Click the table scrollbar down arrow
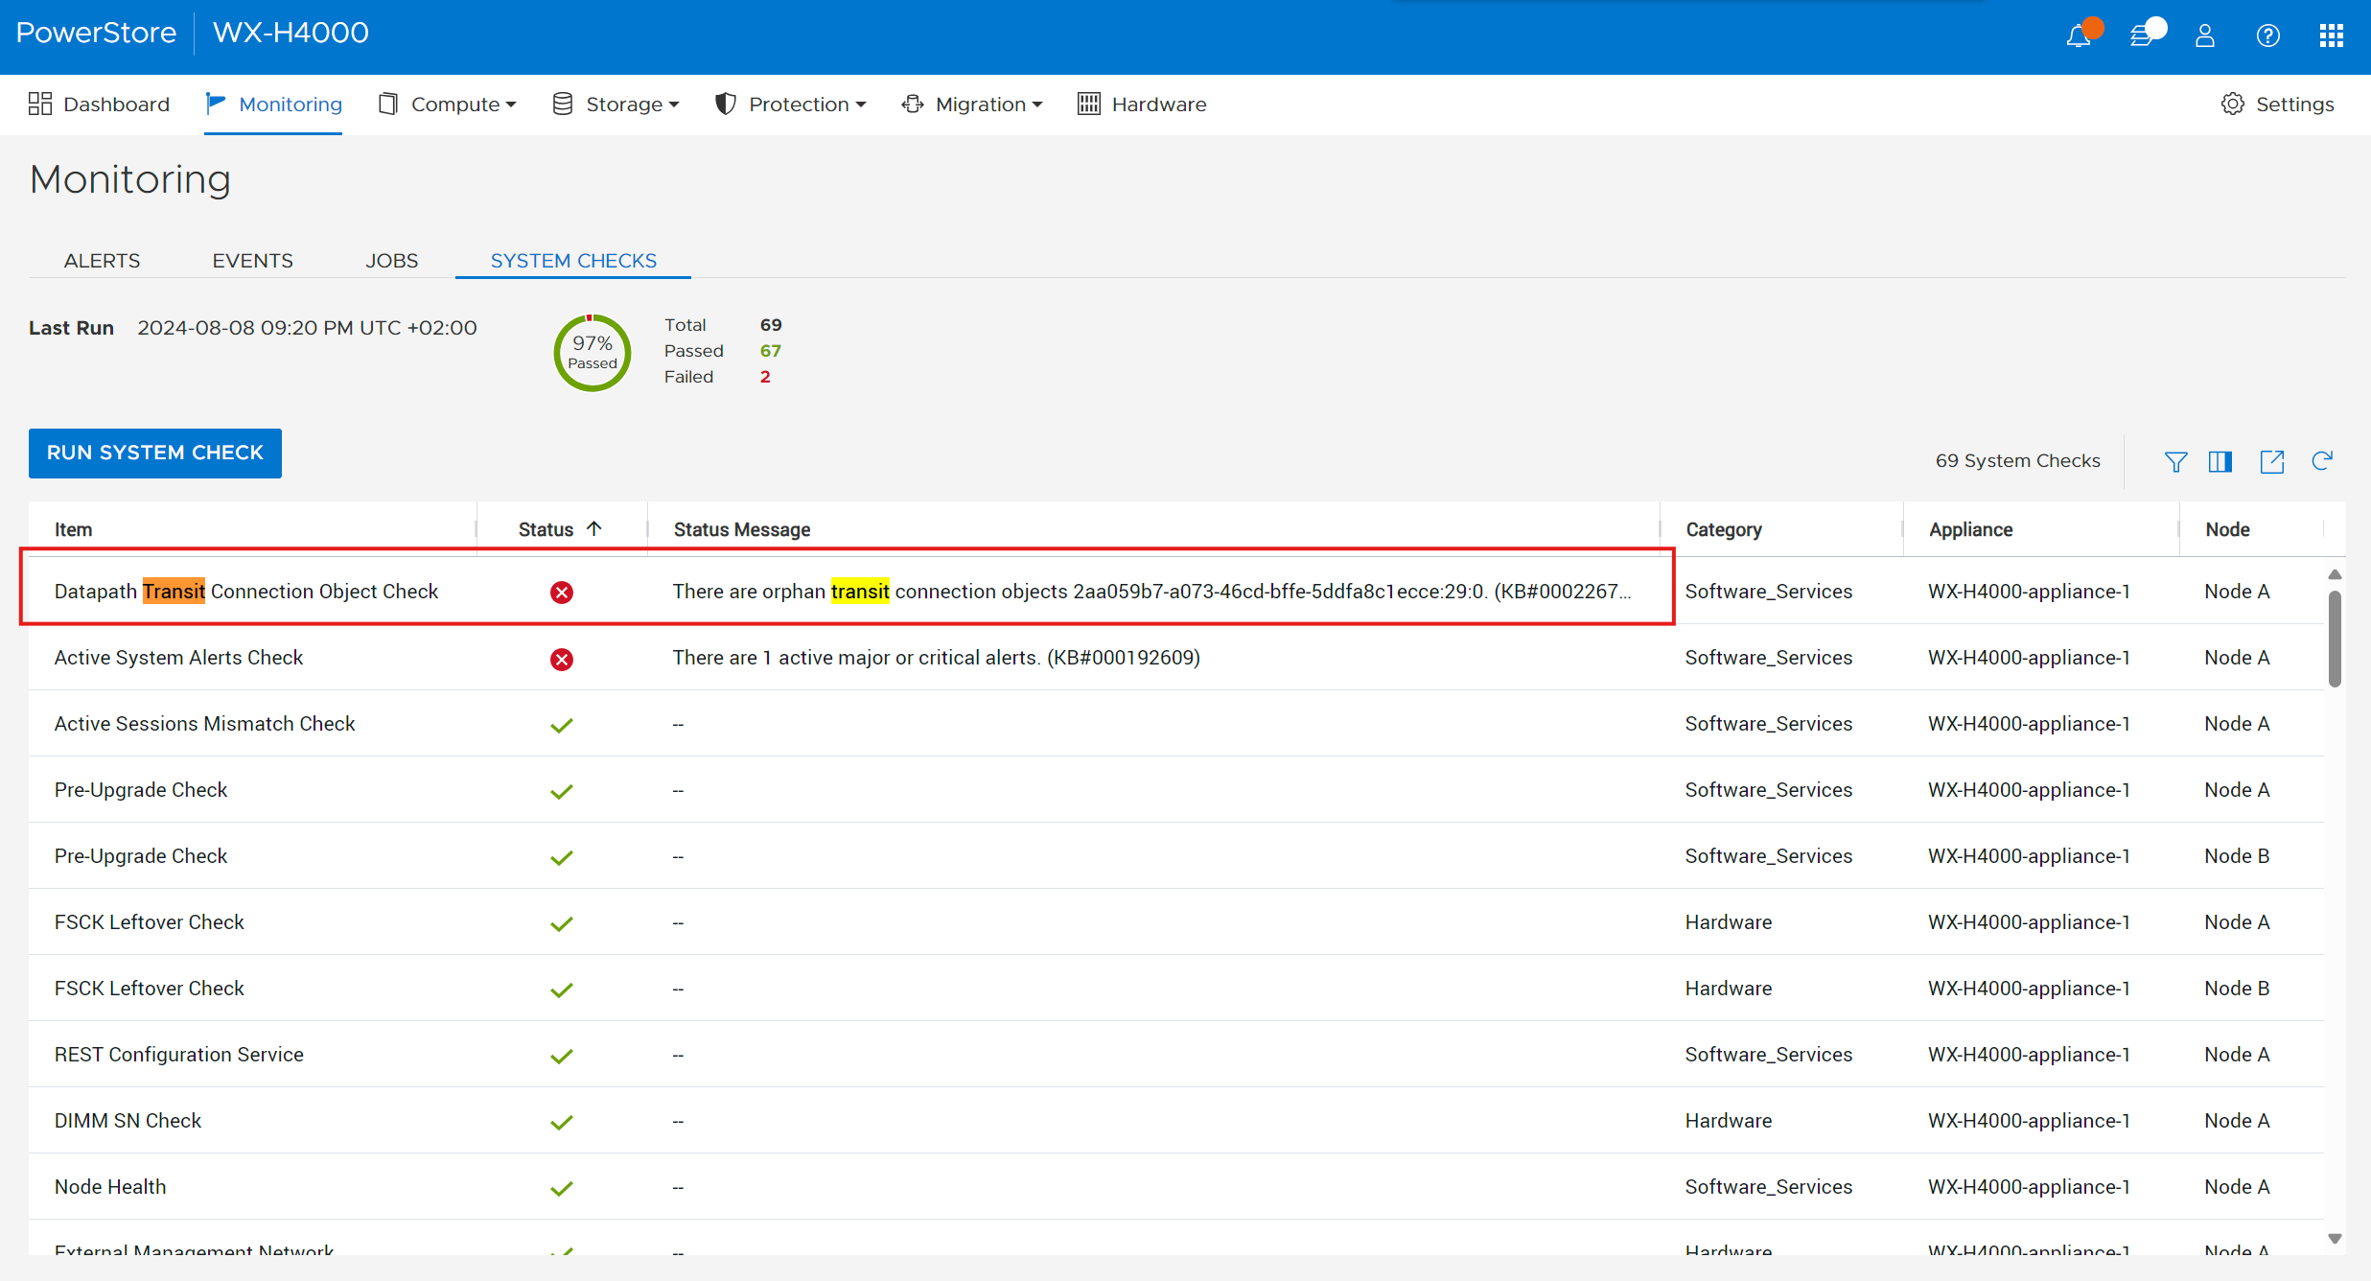 [x=2335, y=1239]
